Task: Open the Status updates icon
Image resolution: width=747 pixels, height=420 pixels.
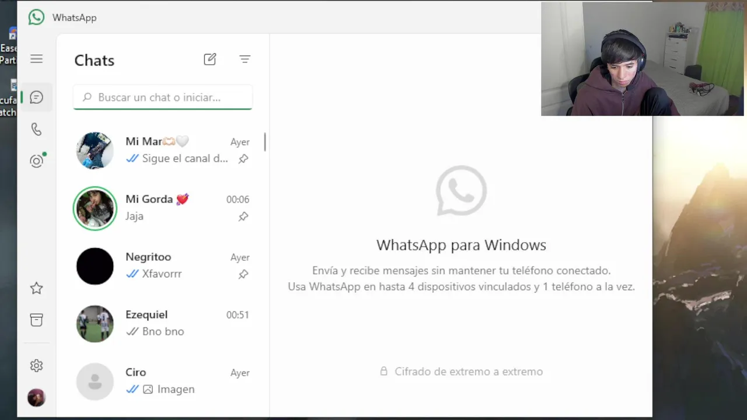Action: (37, 161)
